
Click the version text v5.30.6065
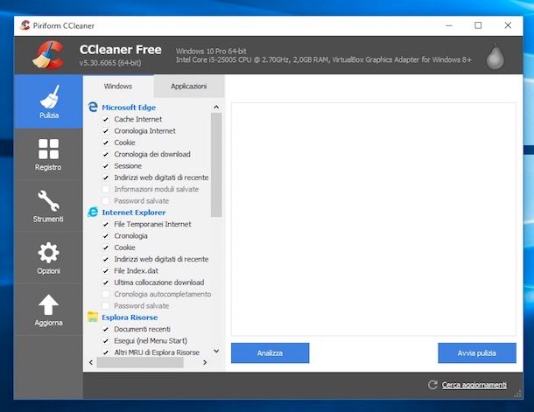pyautogui.click(x=110, y=63)
